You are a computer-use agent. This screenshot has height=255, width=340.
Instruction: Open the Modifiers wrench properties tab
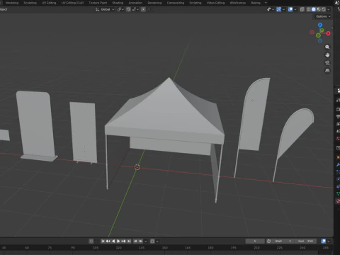pyautogui.click(x=338, y=164)
